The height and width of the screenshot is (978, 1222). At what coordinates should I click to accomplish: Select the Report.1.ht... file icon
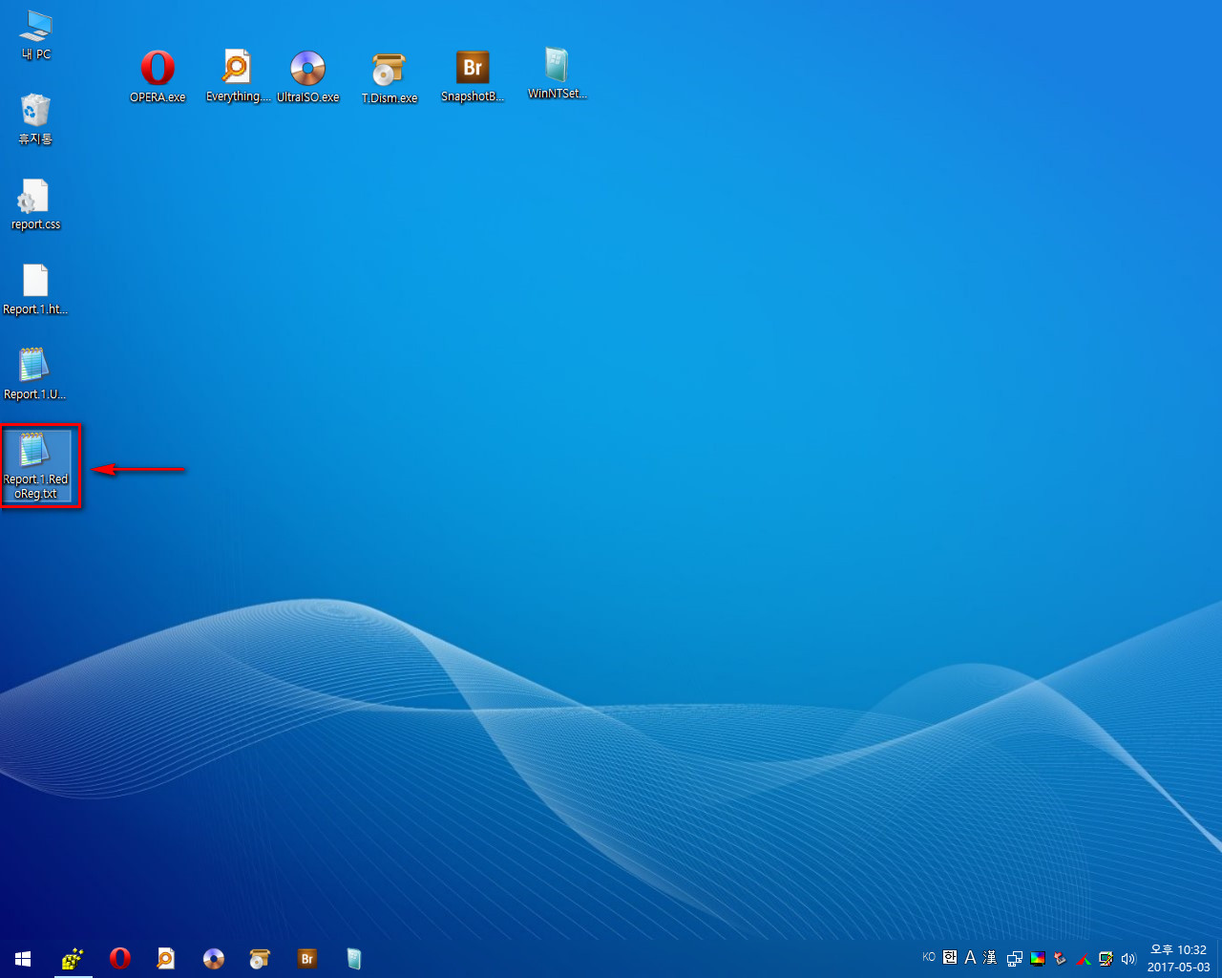(35, 289)
